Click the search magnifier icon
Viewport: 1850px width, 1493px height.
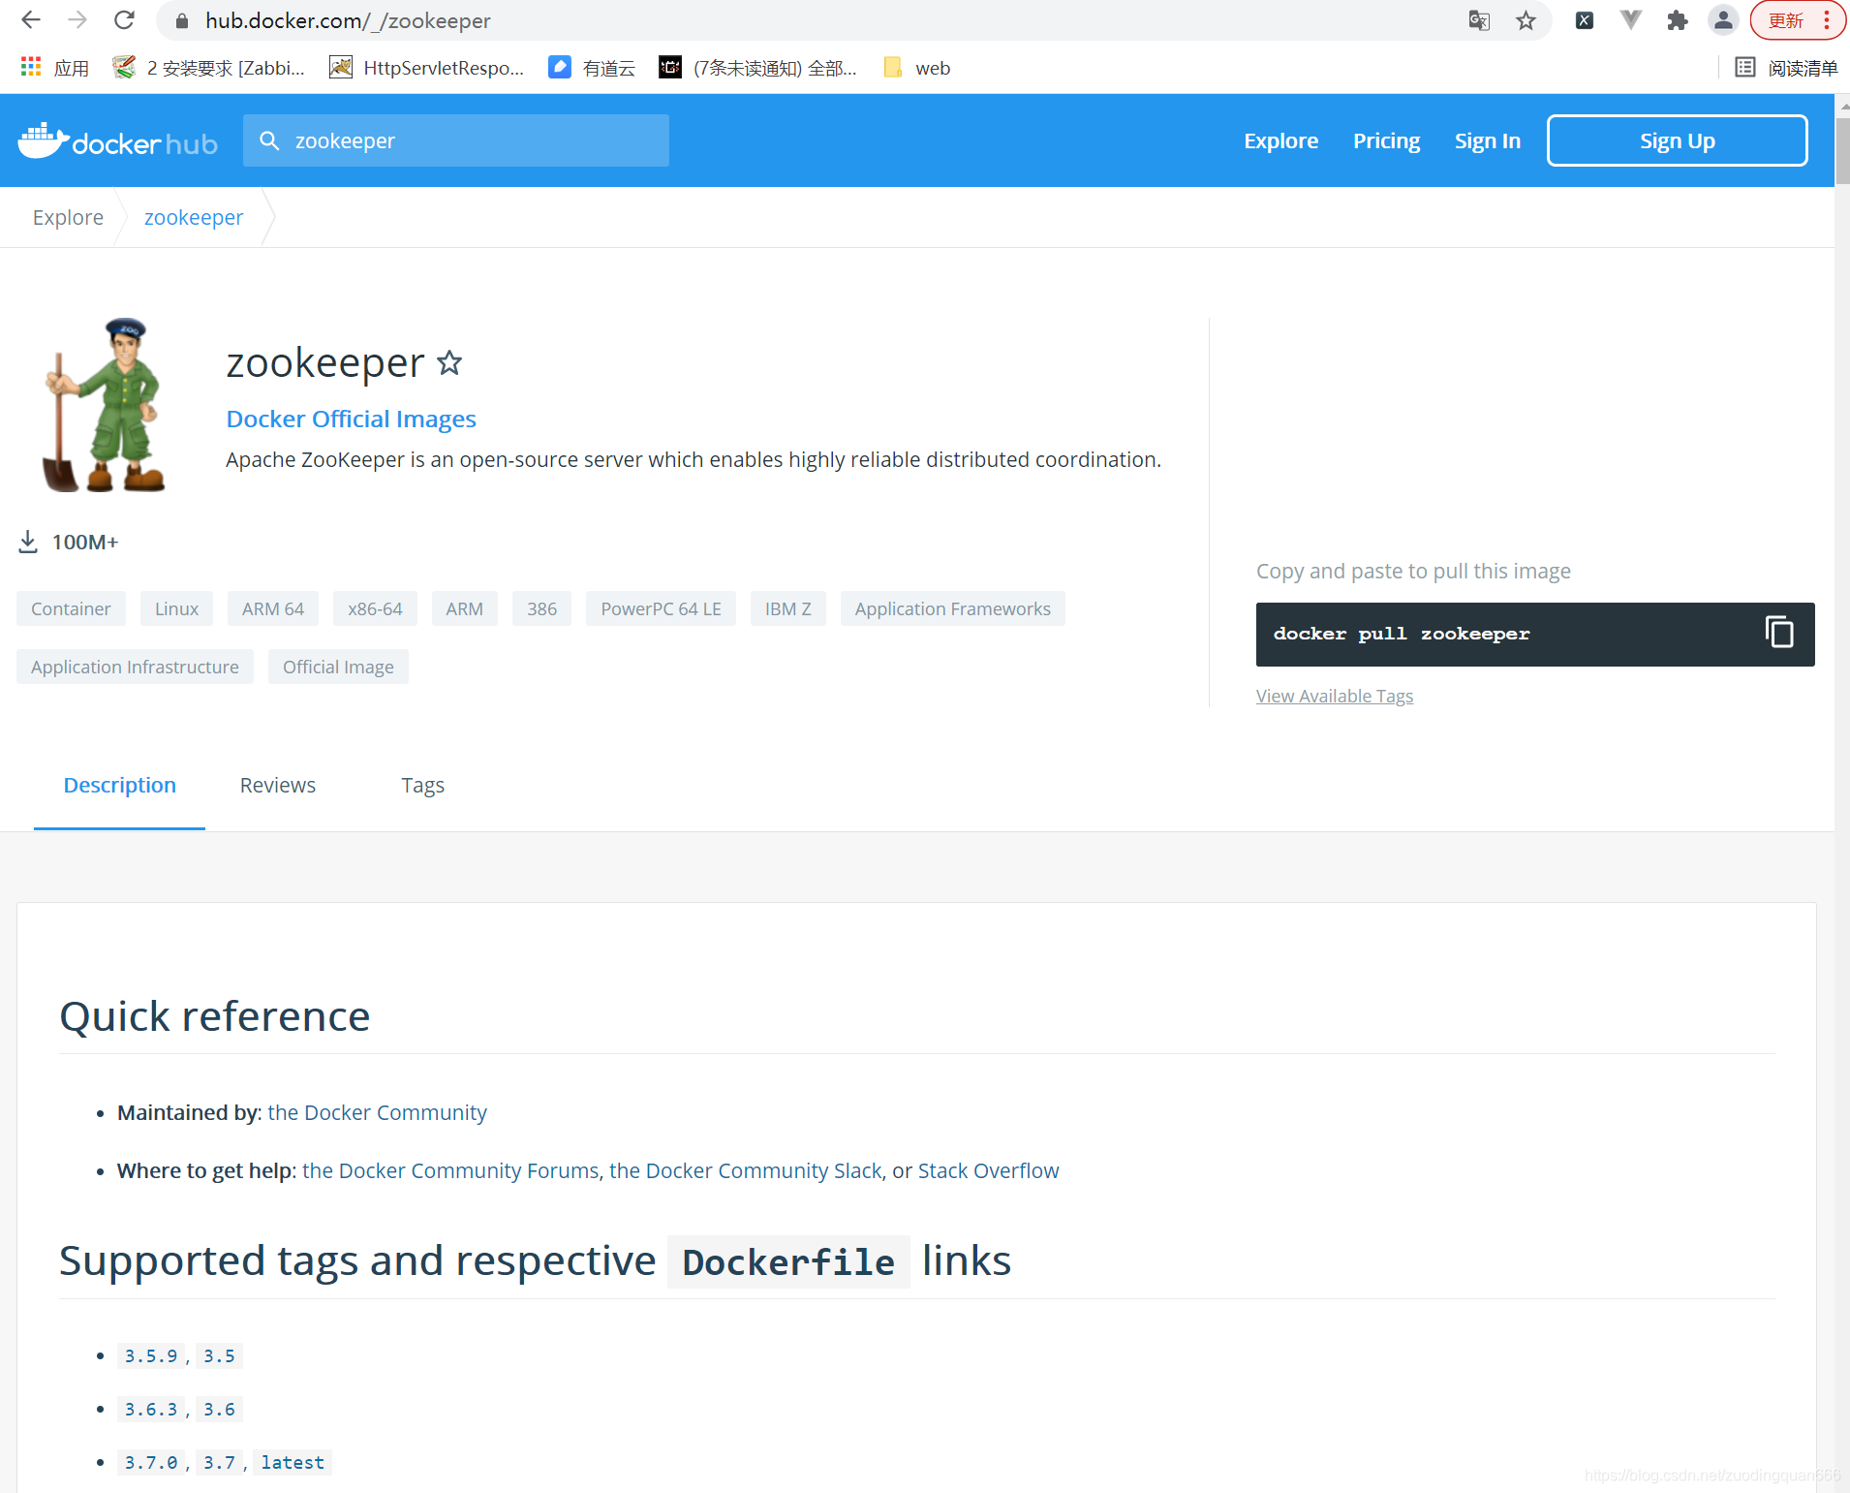pos(269,140)
